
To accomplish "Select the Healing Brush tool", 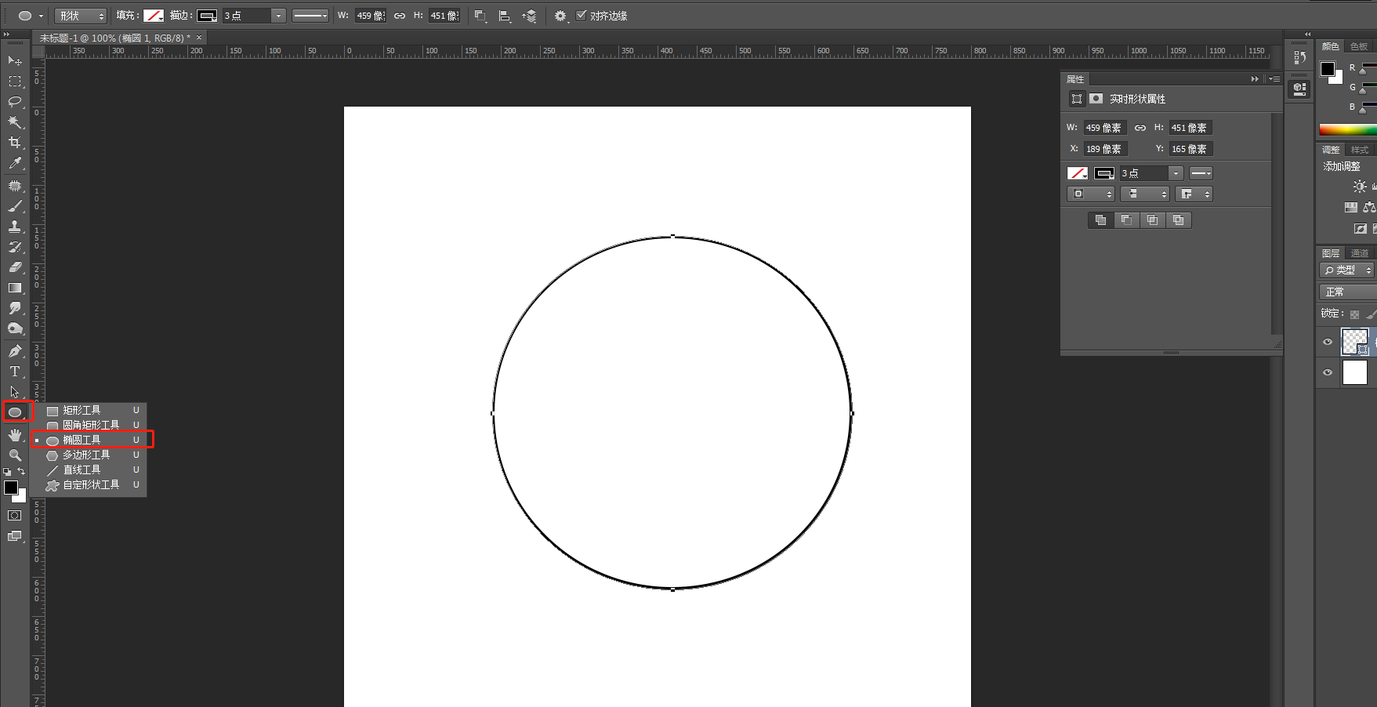I will (14, 186).
